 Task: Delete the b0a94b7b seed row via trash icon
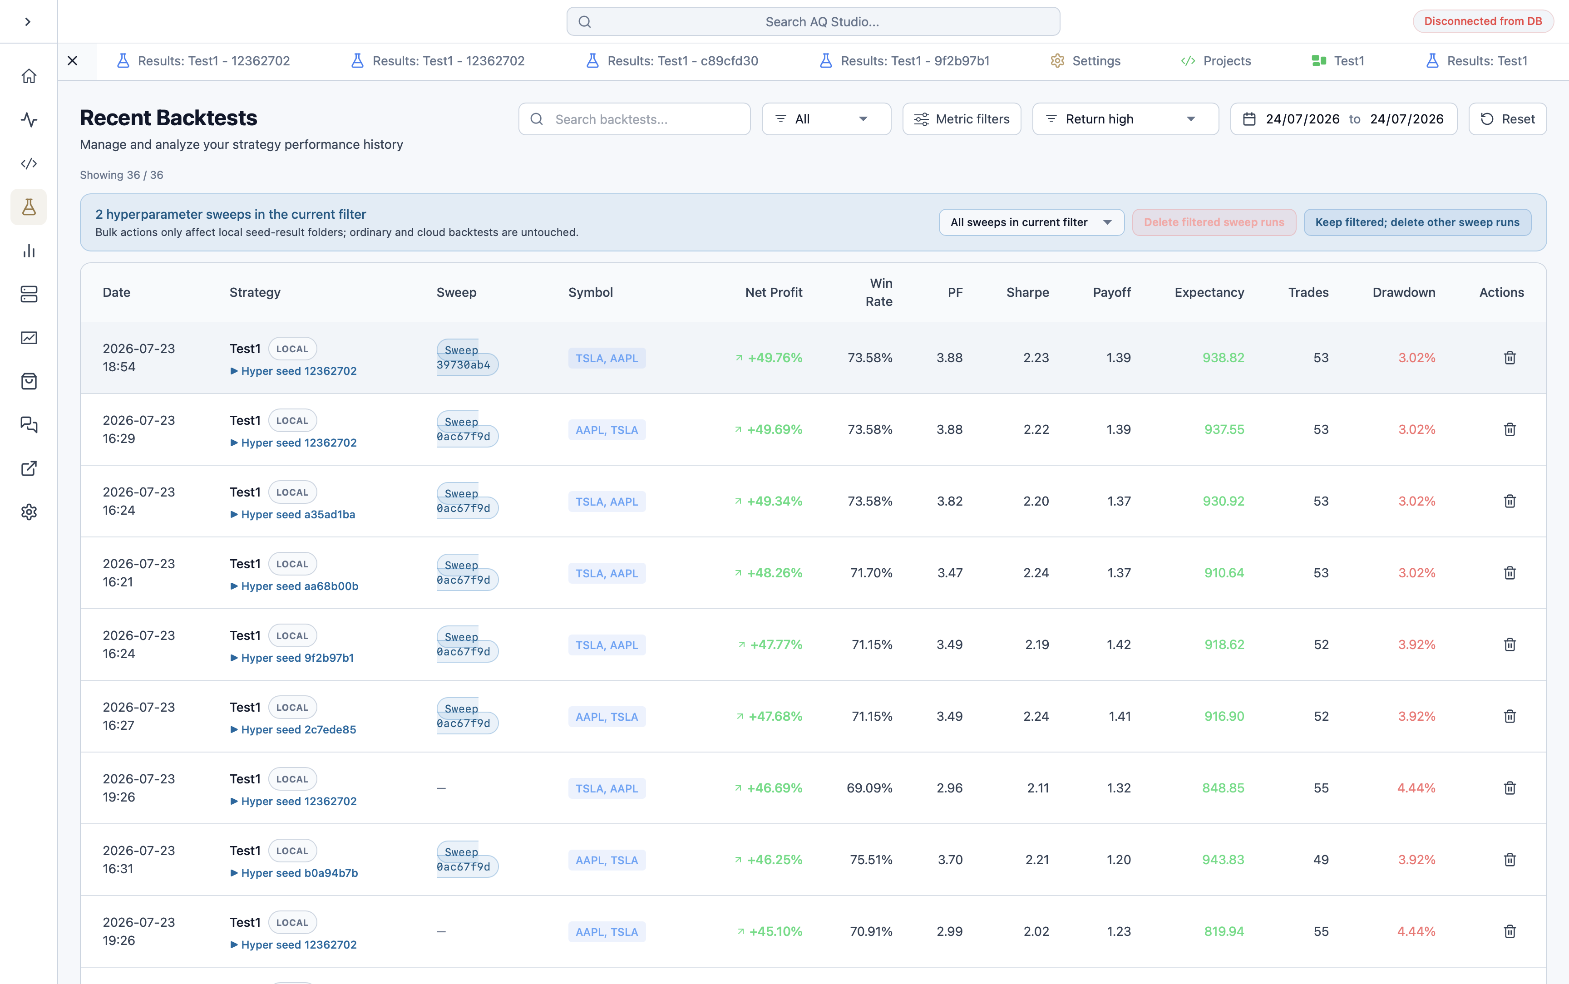tap(1510, 860)
